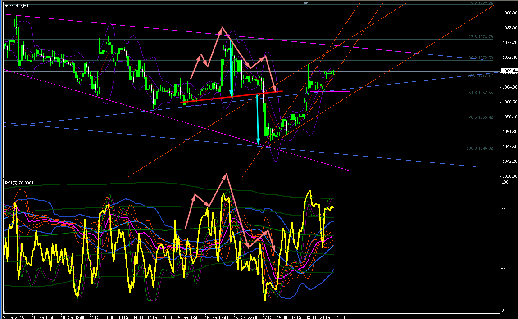Viewport: 518px width, 319px height.
Task: Click the 10 Dec 18:00 time label
Action: pyautogui.click(x=73, y=317)
